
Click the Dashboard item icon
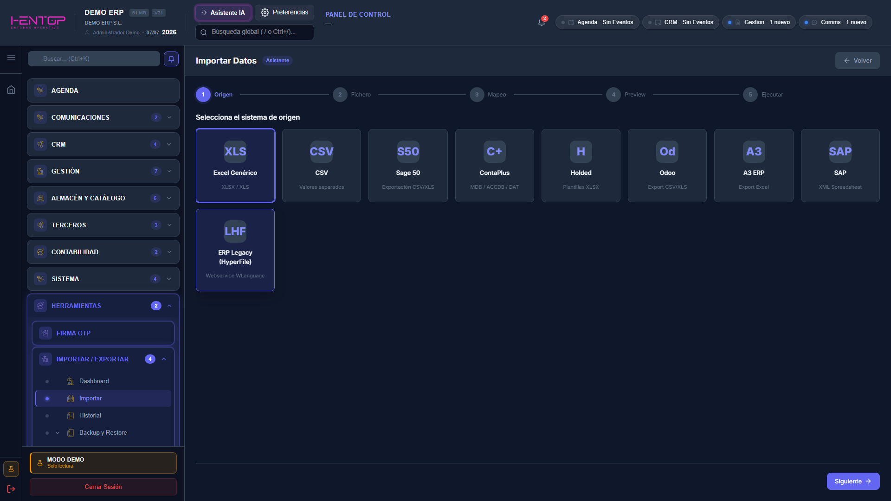(71, 381)
